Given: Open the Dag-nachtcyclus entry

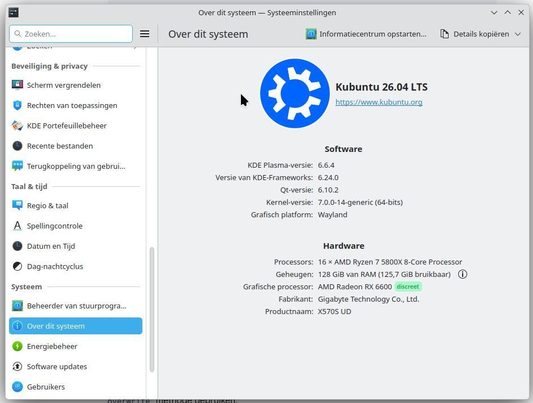Looking at the screenshot, I should [75, 266].
